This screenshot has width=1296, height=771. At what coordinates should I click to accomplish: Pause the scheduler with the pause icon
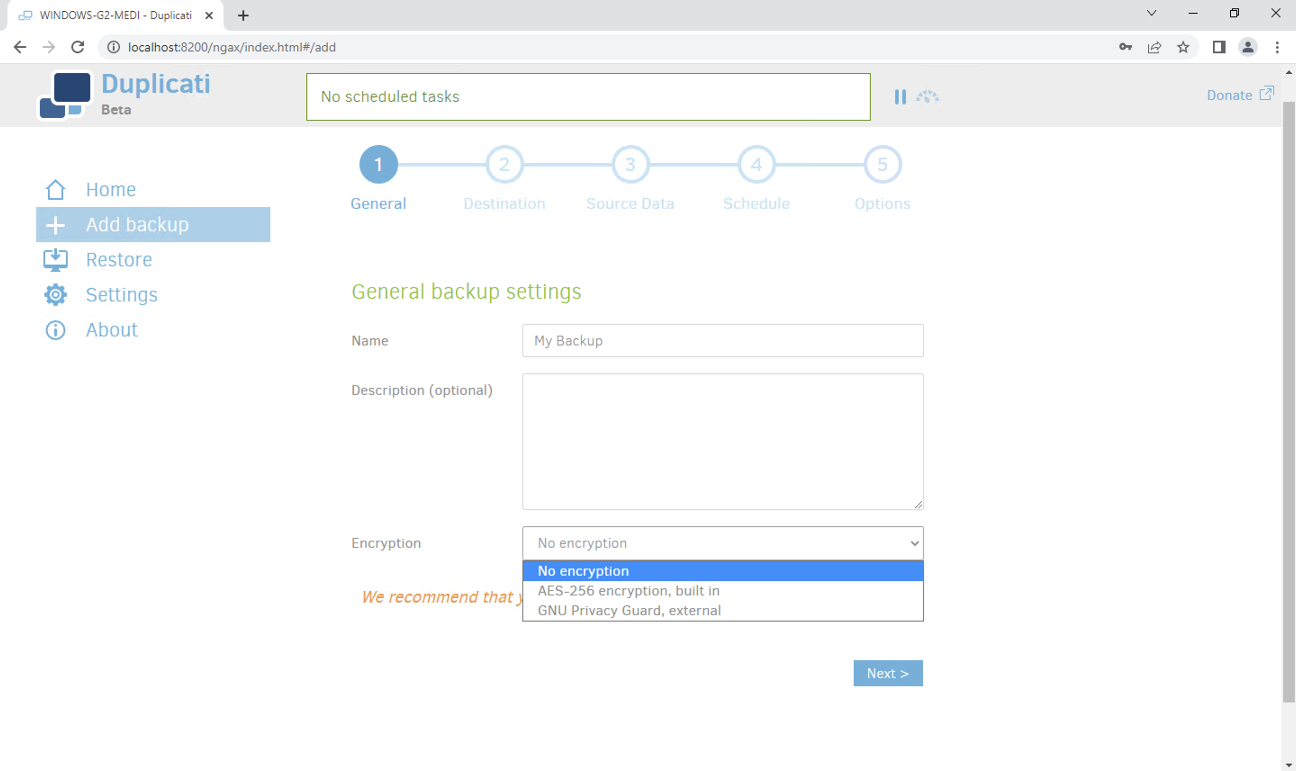(900, 97)
